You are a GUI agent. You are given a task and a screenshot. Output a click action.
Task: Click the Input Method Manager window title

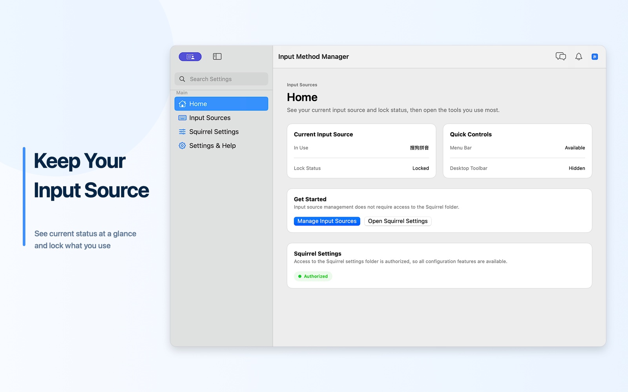[313, 57]
